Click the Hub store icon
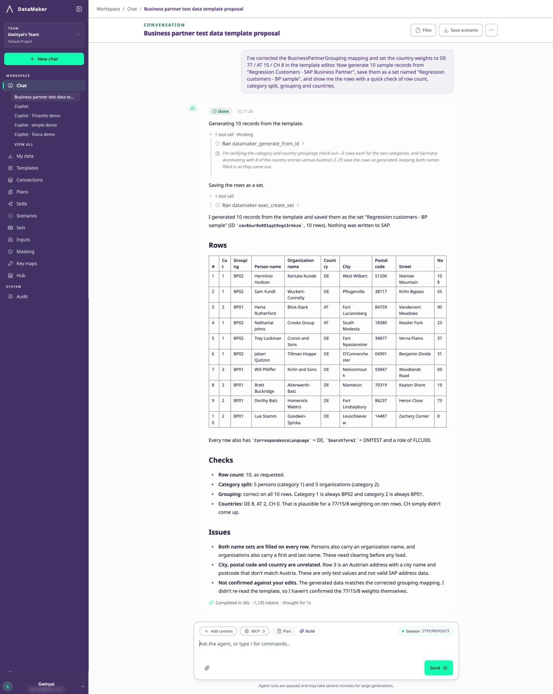 coord(10,276)
